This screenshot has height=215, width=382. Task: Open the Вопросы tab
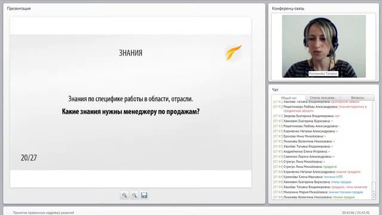click(358, 98)
